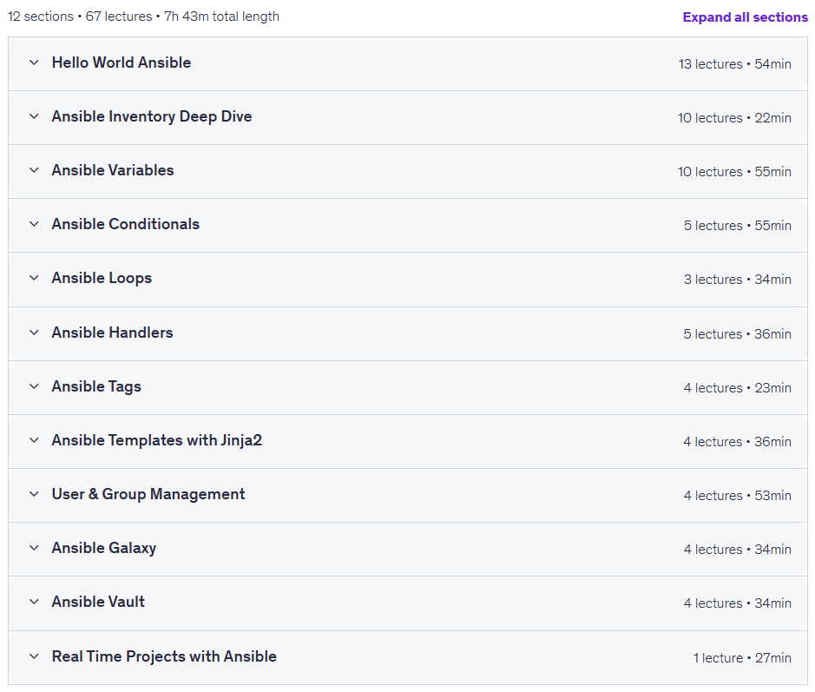This screenshot has width=815, height=692.
Task: Select the Ansible Loops section title
Action: (x=102, y=278)
